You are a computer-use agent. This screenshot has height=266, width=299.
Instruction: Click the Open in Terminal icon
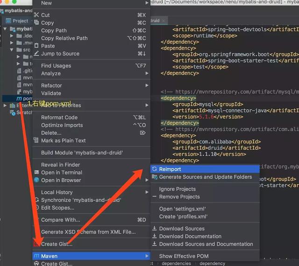click(x=36, y=172)
